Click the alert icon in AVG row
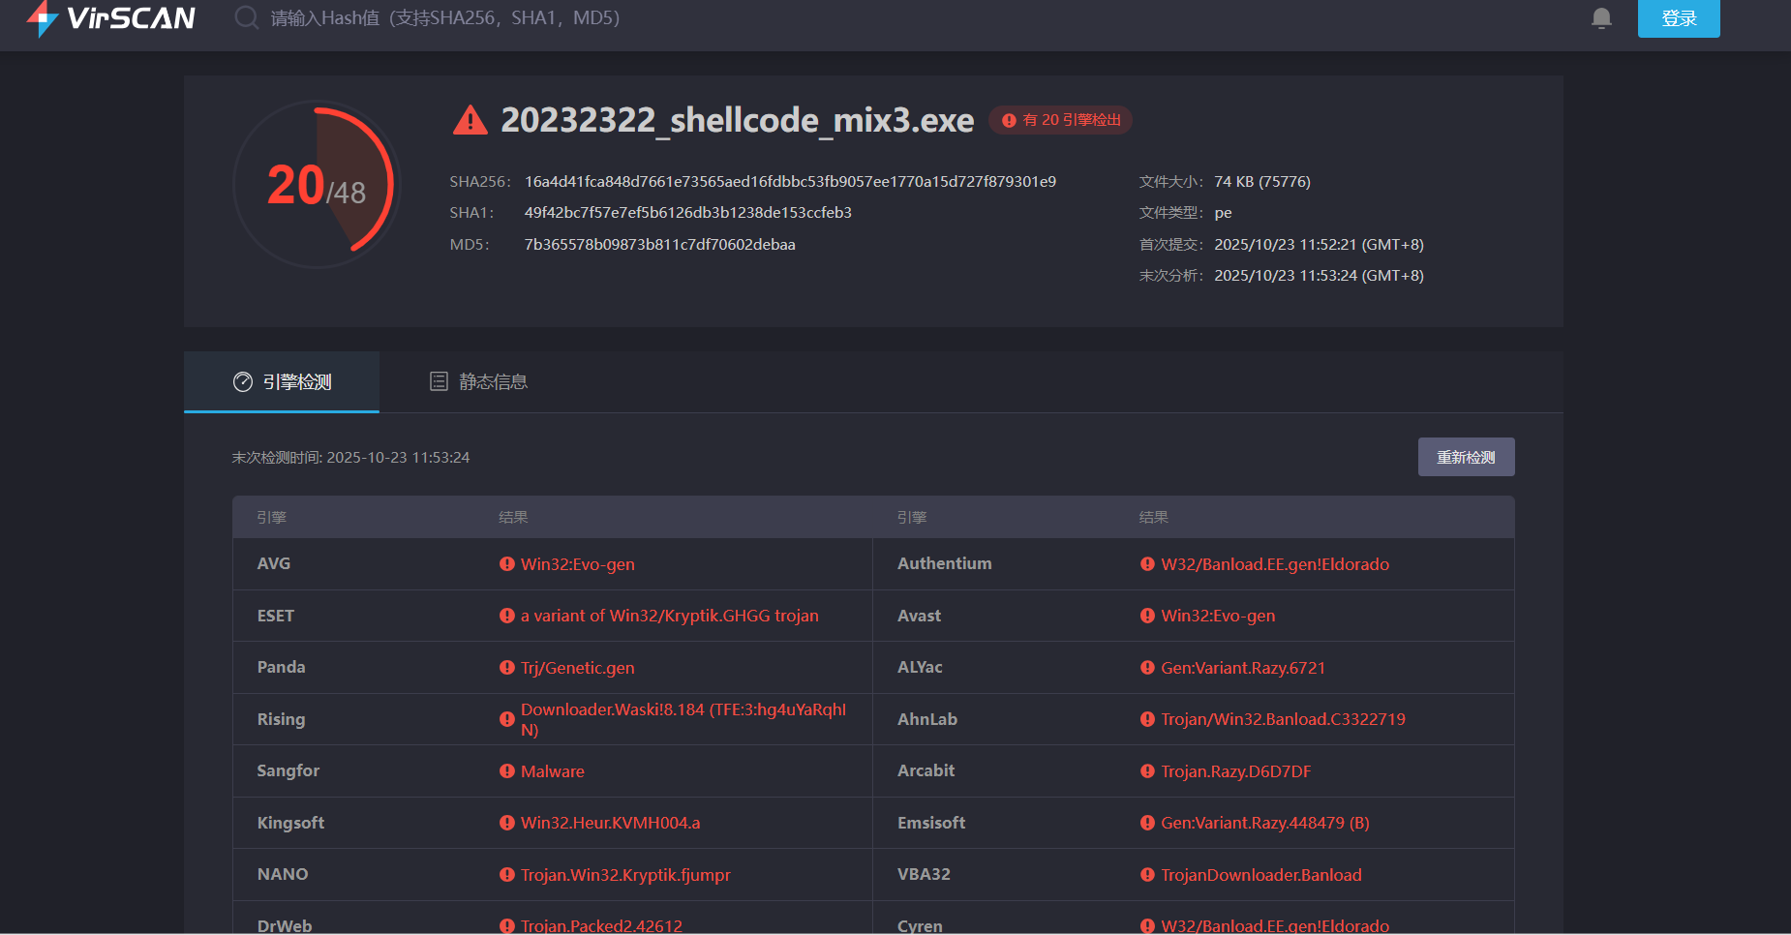The width and height of the screenshot is (1791, 935). pos(507,564)
